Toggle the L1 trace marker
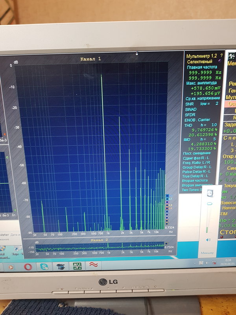The height and width of the screenshot is (315, 236). click(x=167, y=199)
